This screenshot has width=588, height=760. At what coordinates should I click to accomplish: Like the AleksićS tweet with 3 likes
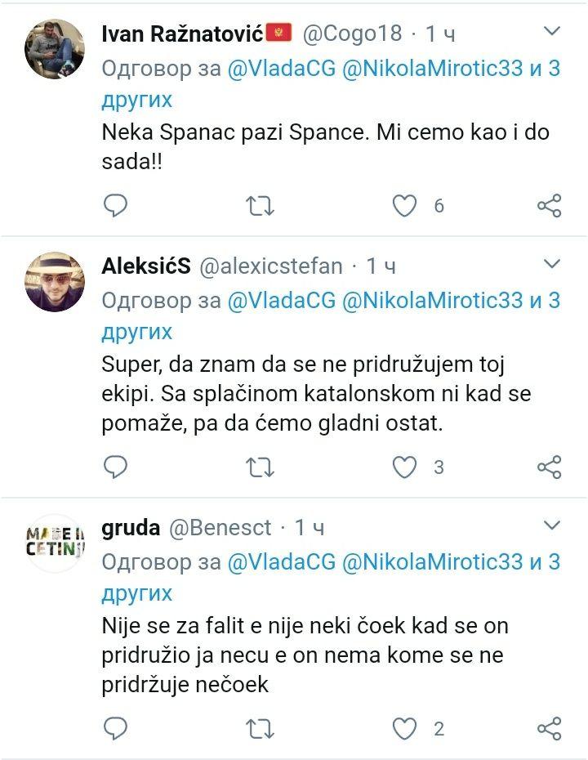click(x=405, y=467)
